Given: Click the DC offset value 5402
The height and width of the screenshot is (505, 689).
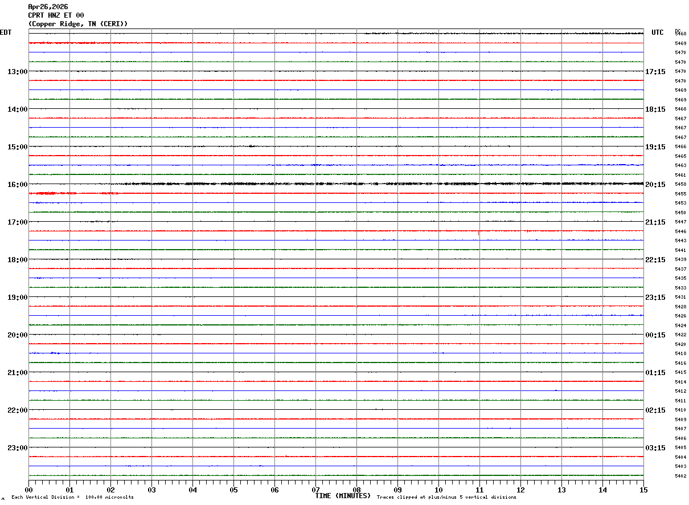Looking at the screenshot, I should tap(680, 476).
